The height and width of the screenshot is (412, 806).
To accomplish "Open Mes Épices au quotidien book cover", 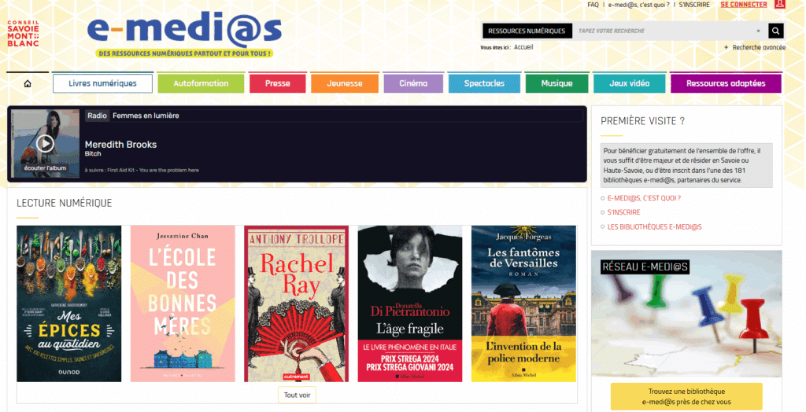I will 69,303.
